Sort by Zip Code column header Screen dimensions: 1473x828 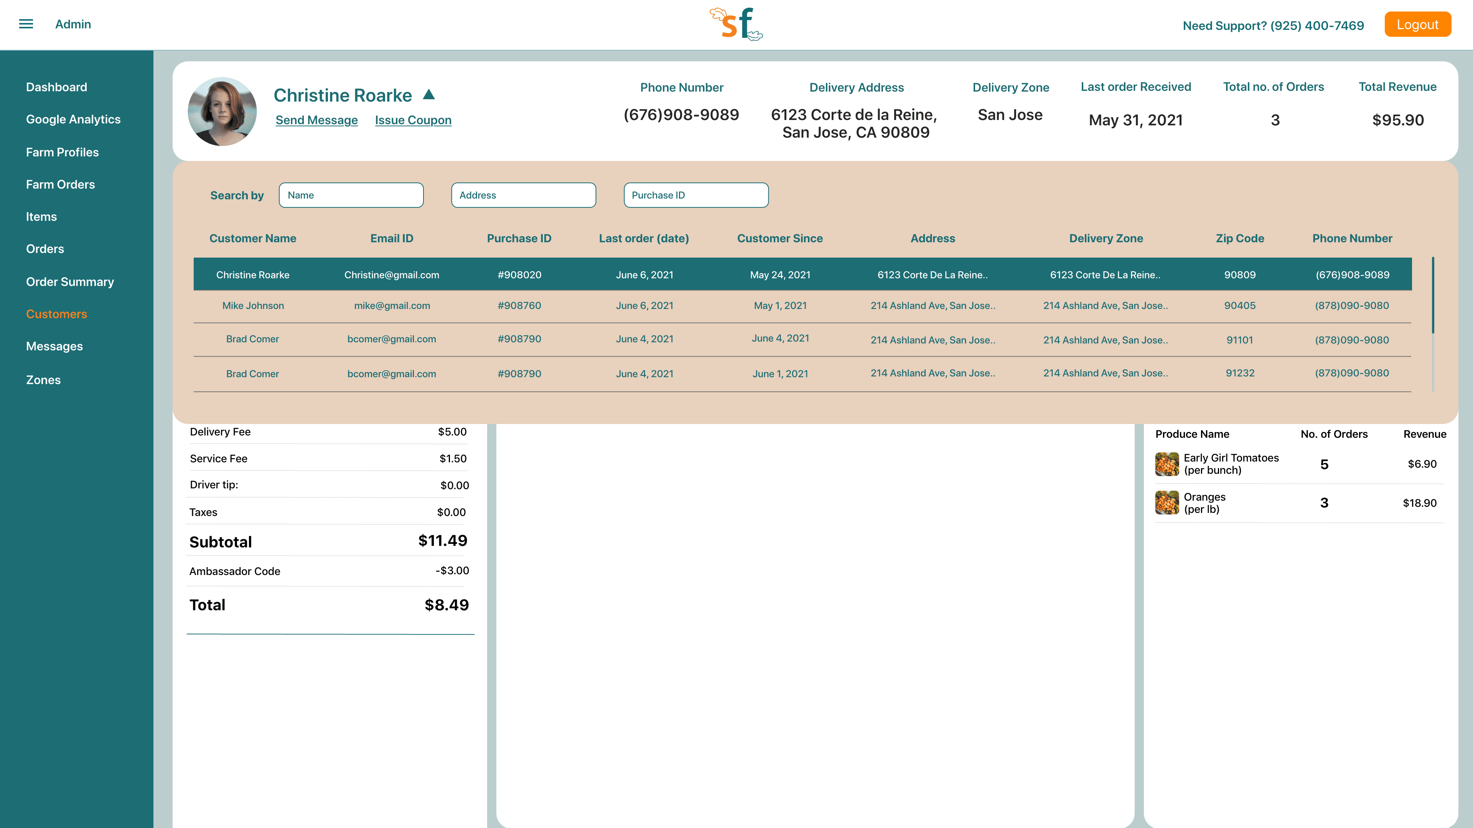pyautogui.click(x=1240, y=238)
